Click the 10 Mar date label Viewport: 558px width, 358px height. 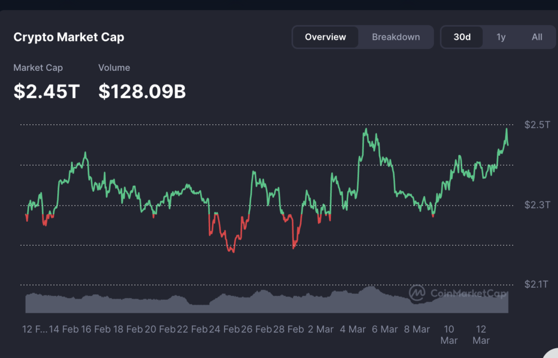point(449,335)
